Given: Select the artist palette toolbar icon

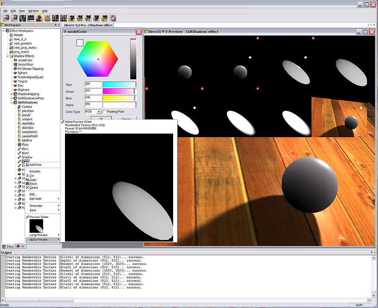Looking at the screenshot, I should point(47,18).
